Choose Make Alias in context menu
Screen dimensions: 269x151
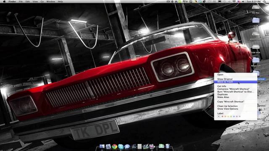[x=235, y=97]
